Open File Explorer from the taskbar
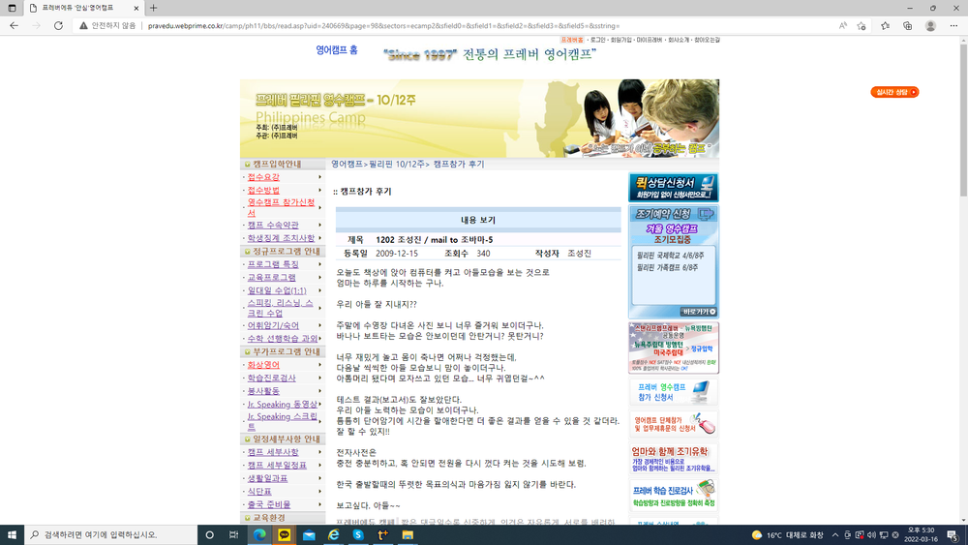968x545 pixels. coord(408,535)
